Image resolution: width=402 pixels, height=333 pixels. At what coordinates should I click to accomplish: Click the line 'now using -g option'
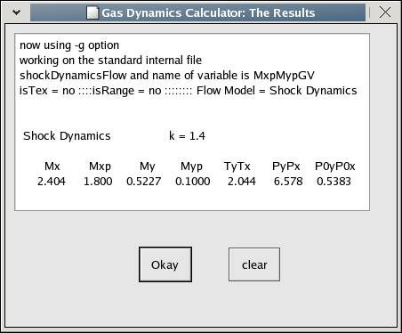click(69, 45)
